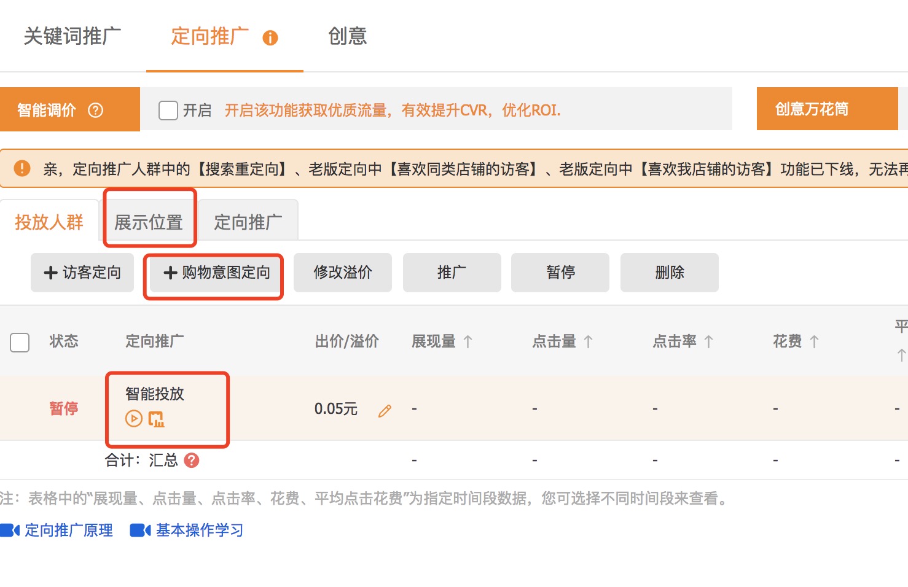Switch to the 展示位置 tab
Screen dimensions: 908x587
pos(149,222)
